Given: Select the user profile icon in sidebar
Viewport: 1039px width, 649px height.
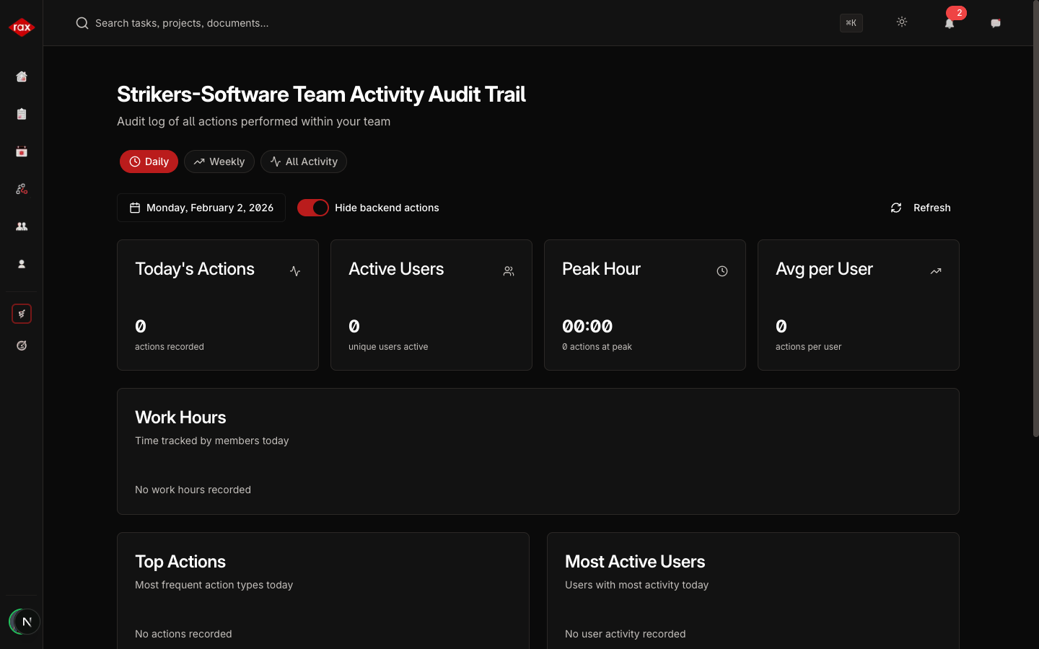Looking at the screenshot, I should [21, 264].
